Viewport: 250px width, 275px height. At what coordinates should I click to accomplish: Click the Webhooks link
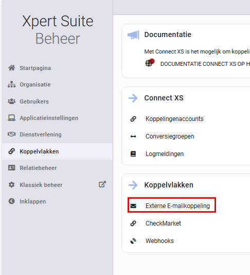pyautogui.click(x=159, y=241)
